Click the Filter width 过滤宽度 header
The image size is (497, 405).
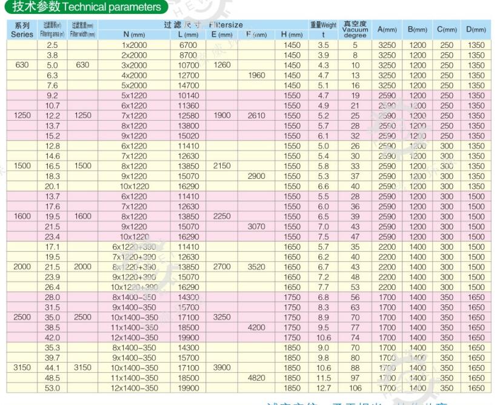pos(82,30)
